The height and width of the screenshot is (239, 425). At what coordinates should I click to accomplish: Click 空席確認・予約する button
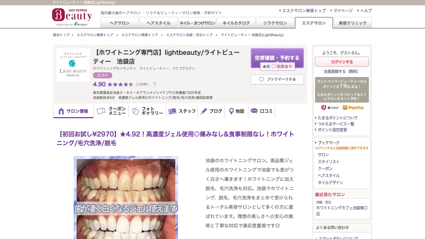click(x=277, y=58)
